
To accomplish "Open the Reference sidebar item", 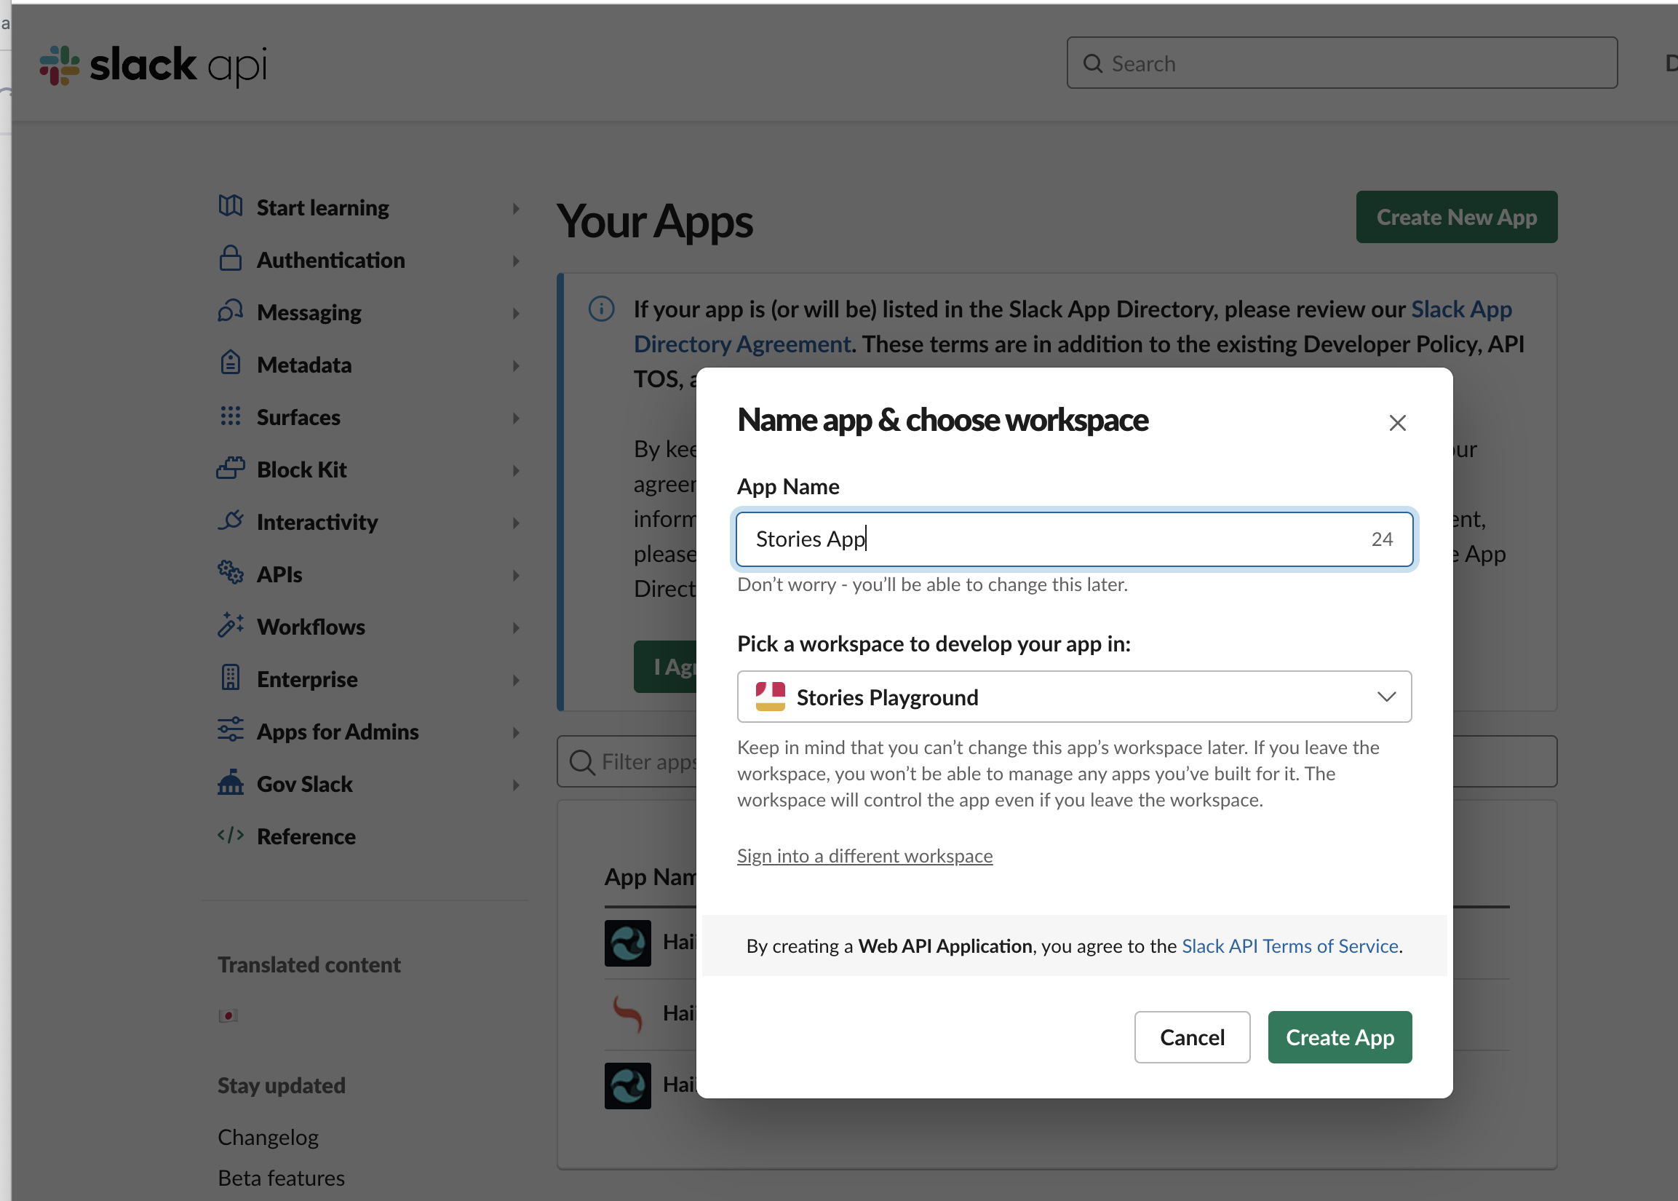I will (306, 836).
